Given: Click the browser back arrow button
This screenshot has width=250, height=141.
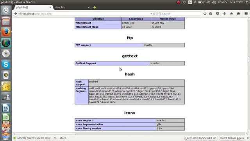Looking at the screenshot, I should 16,14.
